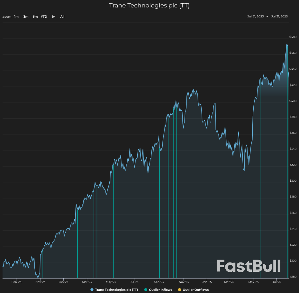Select the YTD zoom range
The image size is (299, 293).
pyautogui.click(x=44, y=16)
